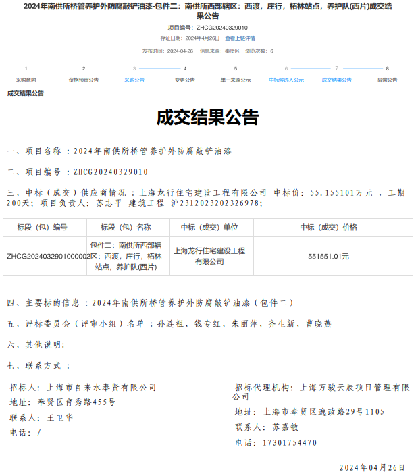This screenshot has height=474, width=418.
Task: Select the 单一来源公示 step
Action: (235, 80)
